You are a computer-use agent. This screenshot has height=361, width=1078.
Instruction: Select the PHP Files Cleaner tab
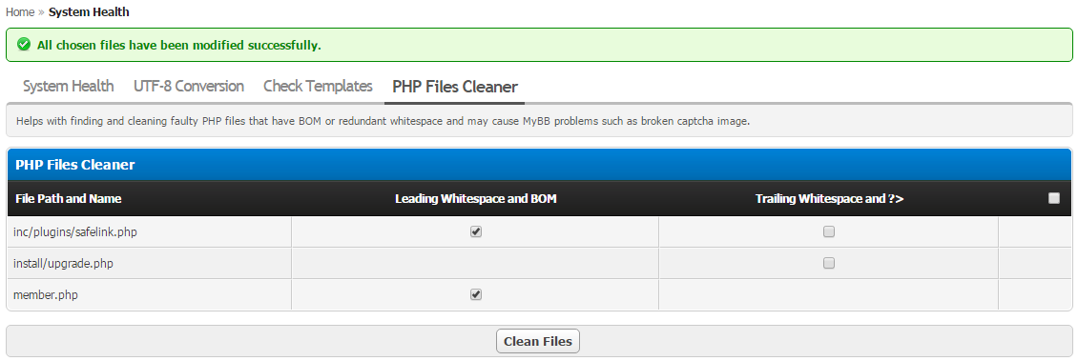[x=454, y=88]
